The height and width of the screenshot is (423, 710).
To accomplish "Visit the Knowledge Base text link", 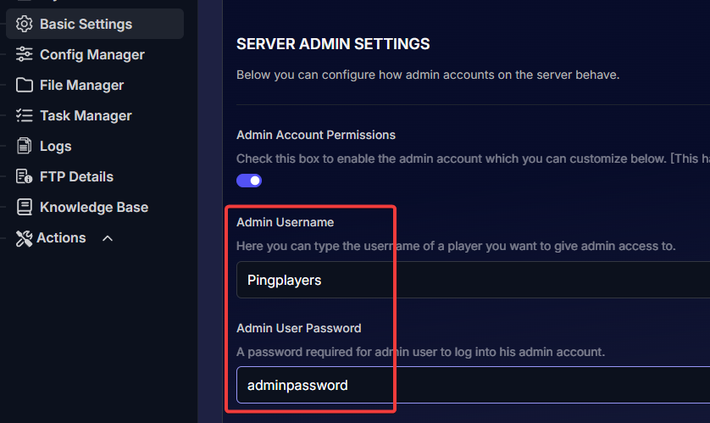I will (x=94, y=207).
